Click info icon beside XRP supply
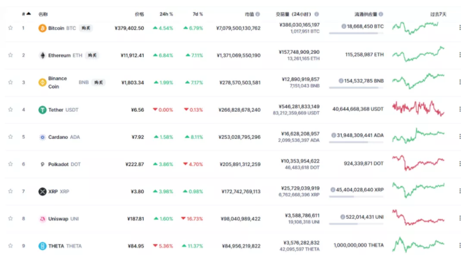The height and width of the screenshot is (255, 461). (x=333, y=190)
